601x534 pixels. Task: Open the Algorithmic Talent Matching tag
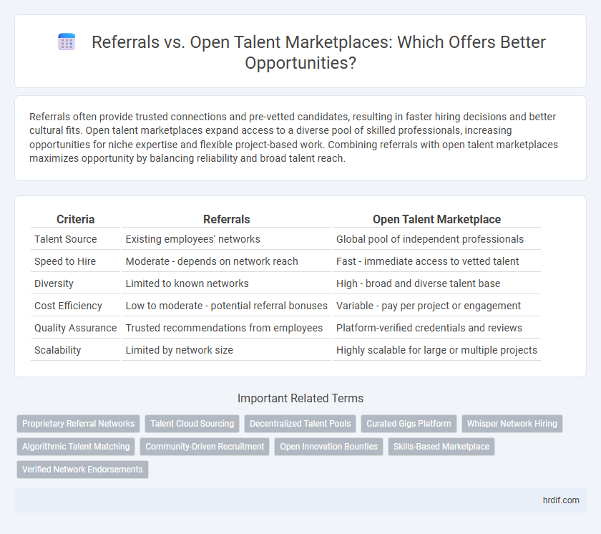pos(76,447)
